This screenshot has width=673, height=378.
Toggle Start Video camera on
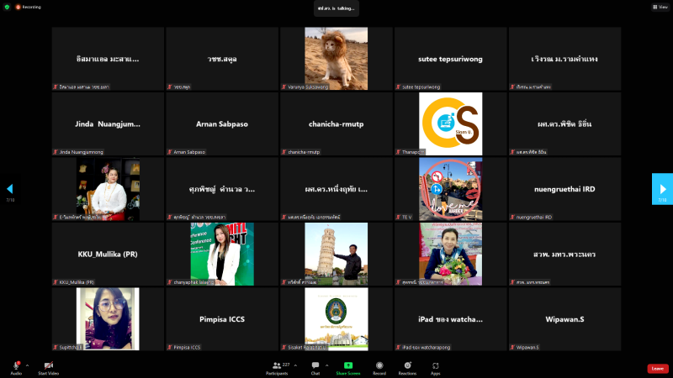pyautogui.click(x=48, y=367)
